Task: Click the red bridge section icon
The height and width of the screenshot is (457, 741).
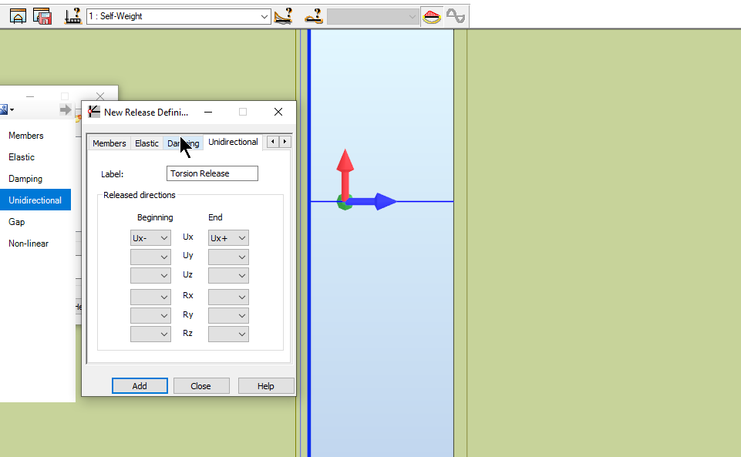Action: click(431, 15)
